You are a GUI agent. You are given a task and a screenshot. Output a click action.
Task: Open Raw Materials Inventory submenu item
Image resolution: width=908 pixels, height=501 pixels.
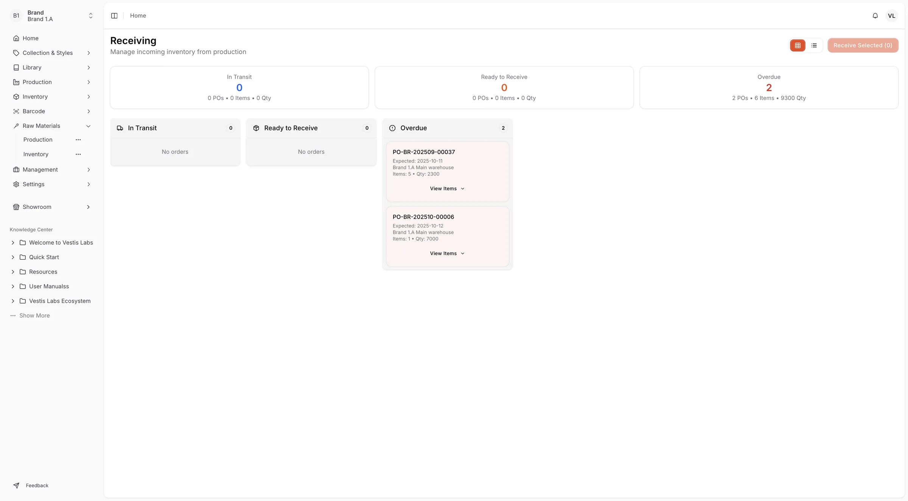pos(36,154)
